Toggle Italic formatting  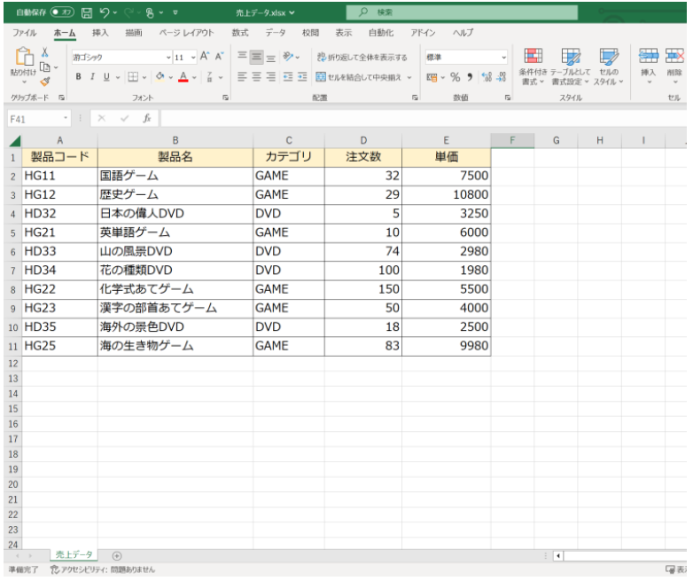[93, 77]
